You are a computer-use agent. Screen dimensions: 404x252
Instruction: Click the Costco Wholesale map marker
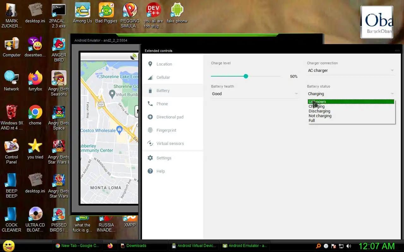click(x=119, y=129)
